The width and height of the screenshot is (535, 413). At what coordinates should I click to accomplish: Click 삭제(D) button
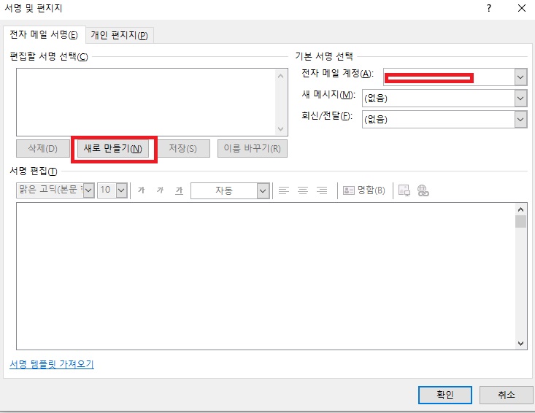[x=42, y=148]
